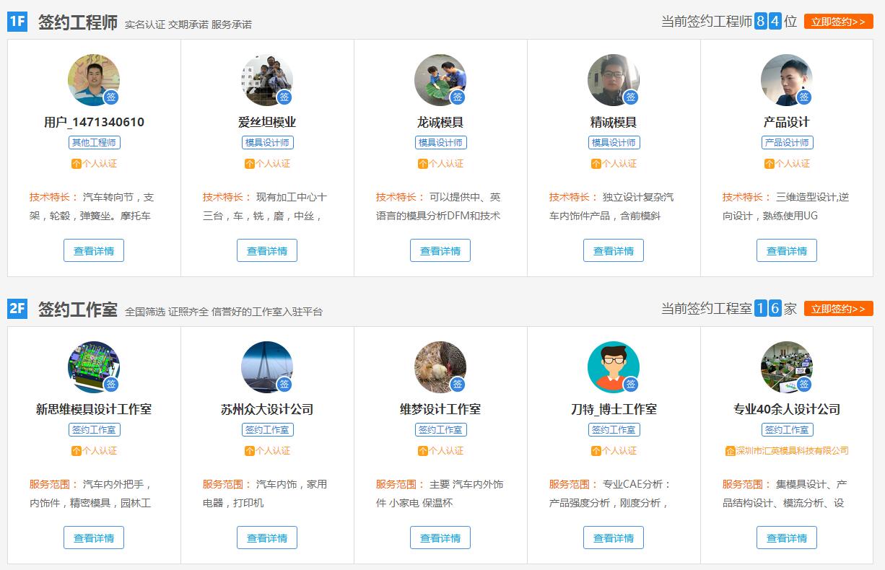Click the 签约工程师 section heading

(x=78, y=22)
